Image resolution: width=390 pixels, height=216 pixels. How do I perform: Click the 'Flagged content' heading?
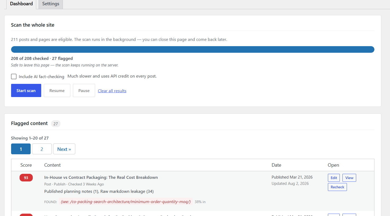[x=29, y=123]
